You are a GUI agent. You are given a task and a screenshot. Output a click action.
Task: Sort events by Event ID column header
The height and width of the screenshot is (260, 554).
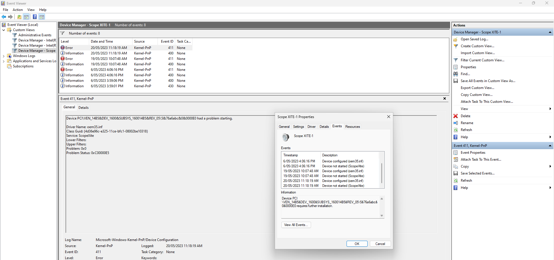point(166,41)
